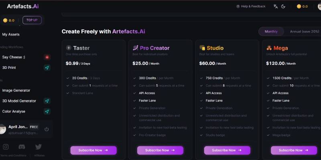The image size is (321, 160).
Task: Switch language with the translate icon
Action: click(x=275, y=6)
